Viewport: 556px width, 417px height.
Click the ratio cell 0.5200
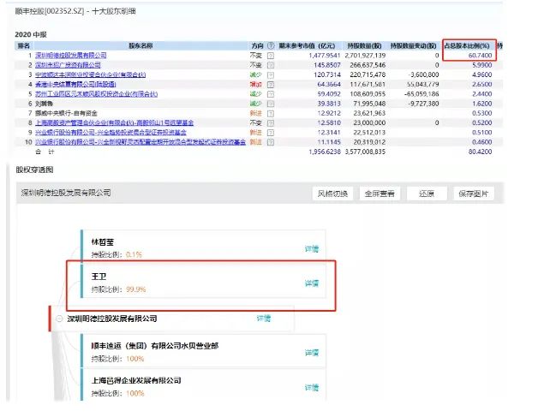(481, 123)
